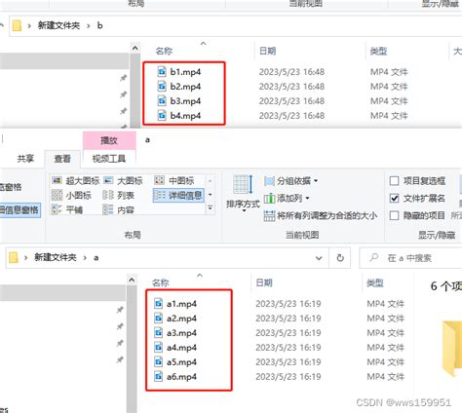462x413 pixels.
Task: Switch to tiles layout (平铺)
Action: pos(67,209)
